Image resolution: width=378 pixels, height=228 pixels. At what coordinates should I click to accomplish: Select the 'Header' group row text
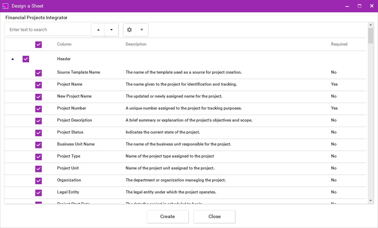click(x=64, y=59)
